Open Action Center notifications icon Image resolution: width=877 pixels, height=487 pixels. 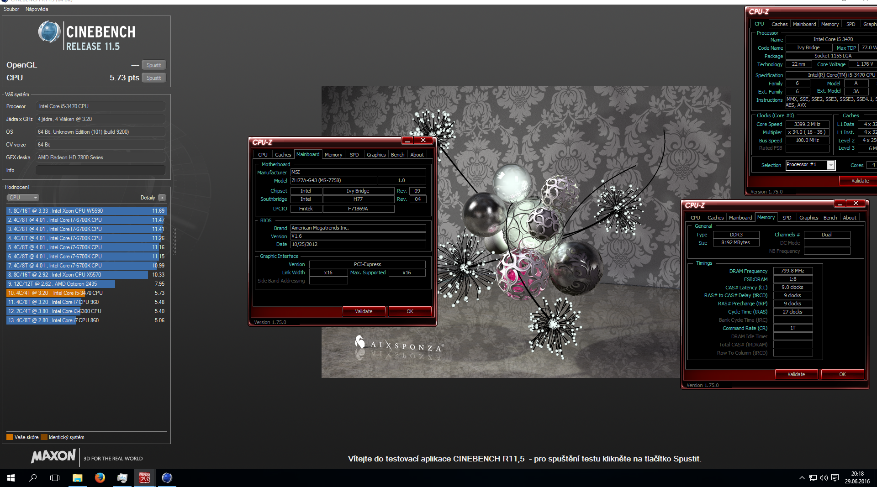(835, 478)
